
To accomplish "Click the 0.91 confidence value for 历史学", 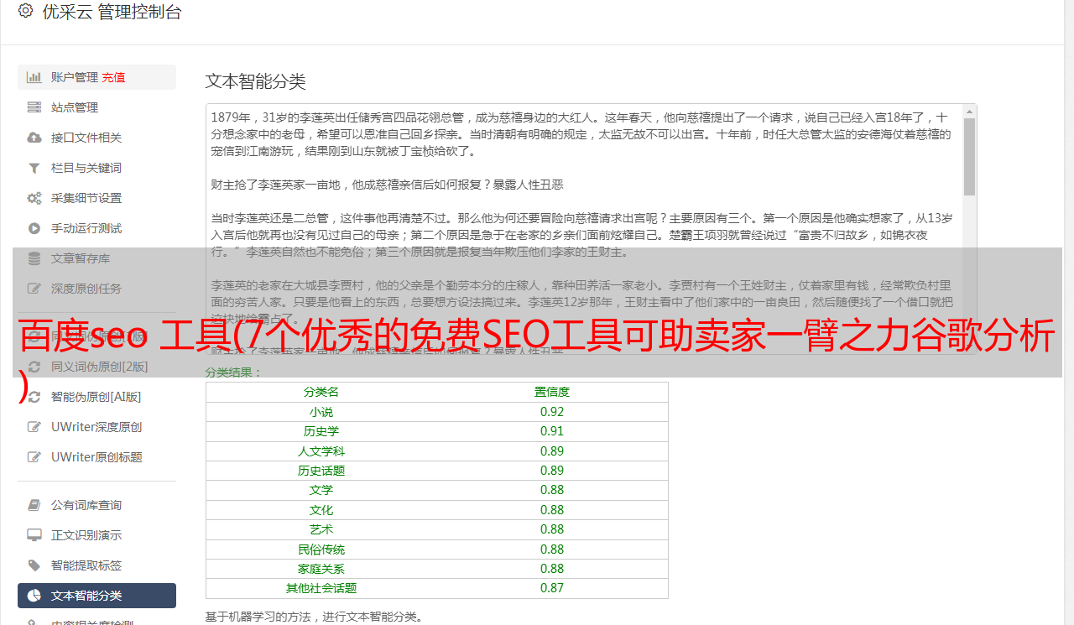I will click(552, 431).
